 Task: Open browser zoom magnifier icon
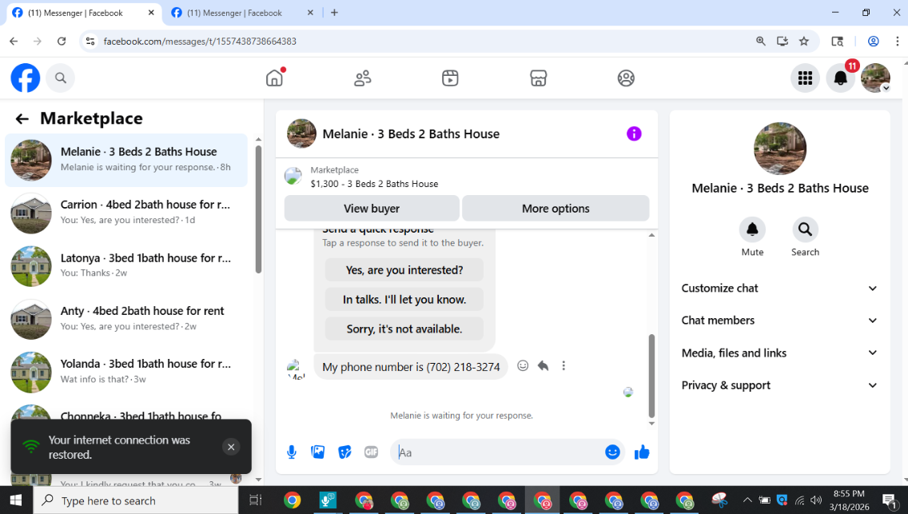click(x=760, y=41)
